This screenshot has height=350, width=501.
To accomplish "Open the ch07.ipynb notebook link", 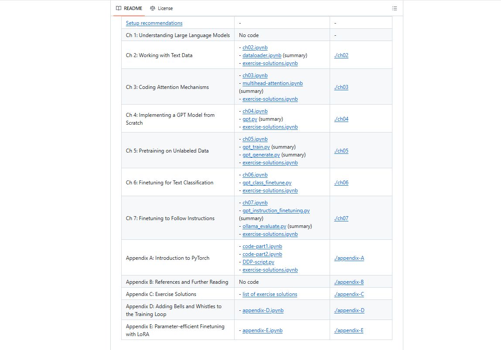I will click(255, 203).
